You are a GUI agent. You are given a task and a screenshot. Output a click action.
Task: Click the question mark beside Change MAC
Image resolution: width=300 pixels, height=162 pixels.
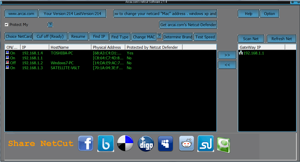[x=159, y=36]
